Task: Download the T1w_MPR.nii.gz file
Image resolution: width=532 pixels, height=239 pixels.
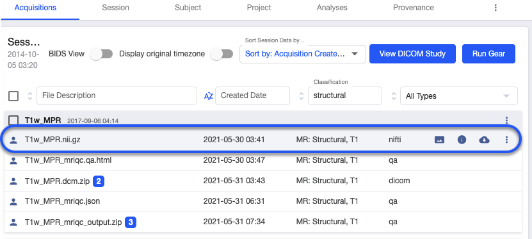Action: pos(484,140)
